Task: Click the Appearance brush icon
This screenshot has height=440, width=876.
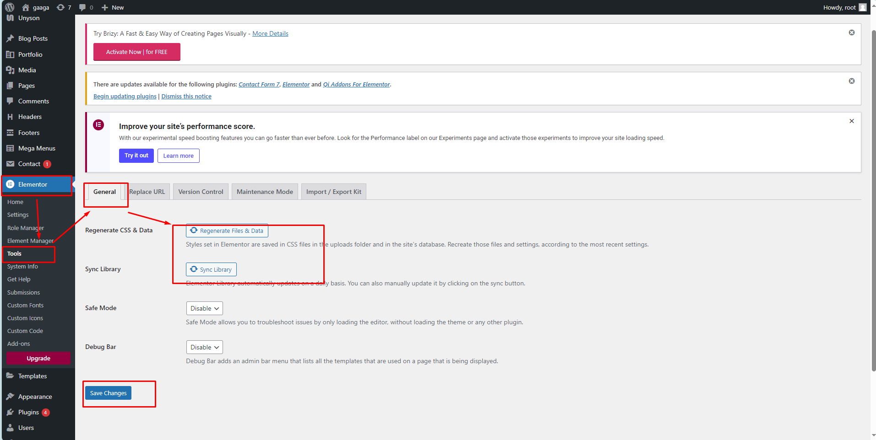Action: 10,397
